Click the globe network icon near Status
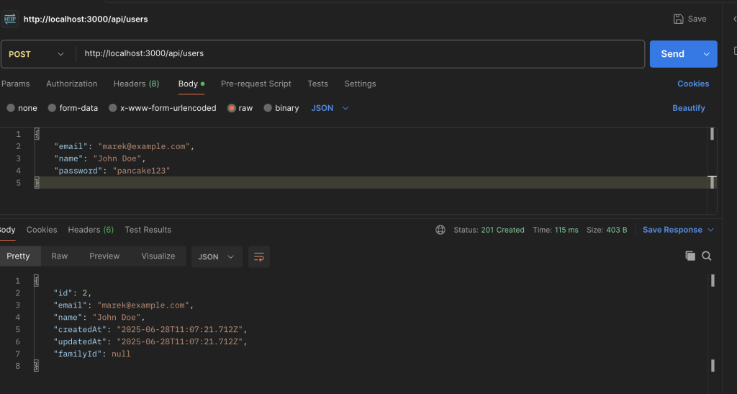Image resolution: width=737 pixels, height=394 pixels. pyautogui.click(x=440, y=230)
